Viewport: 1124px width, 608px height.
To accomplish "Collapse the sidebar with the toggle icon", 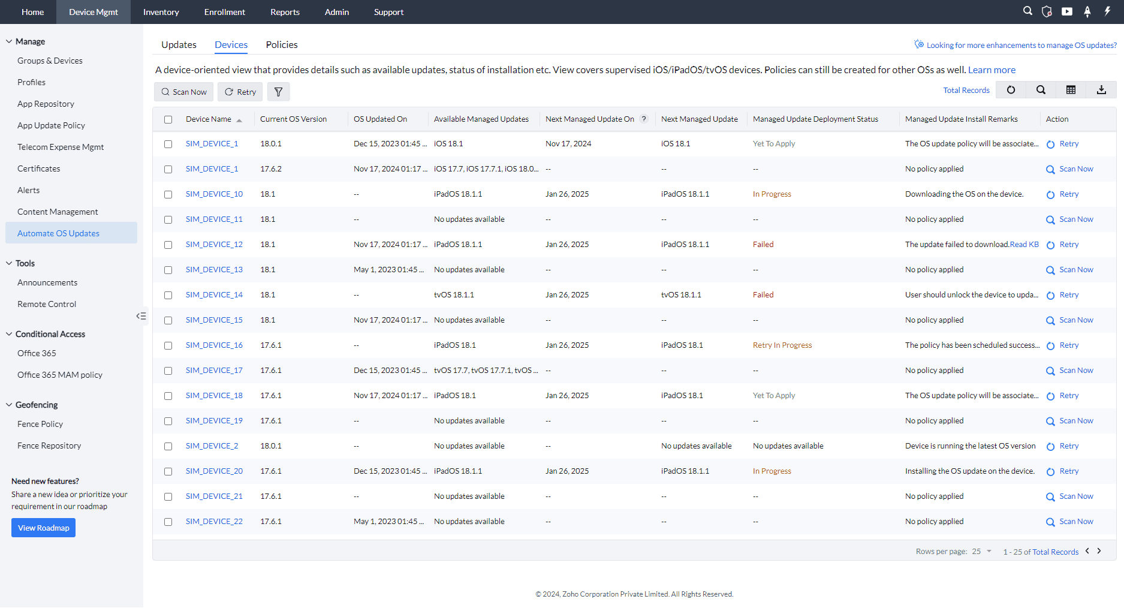I will pyautogui.click(x=141, y=316).
